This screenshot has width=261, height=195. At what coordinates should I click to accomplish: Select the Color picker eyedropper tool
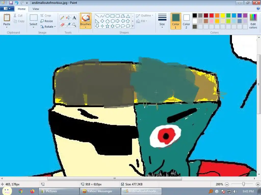click(68, 25)
